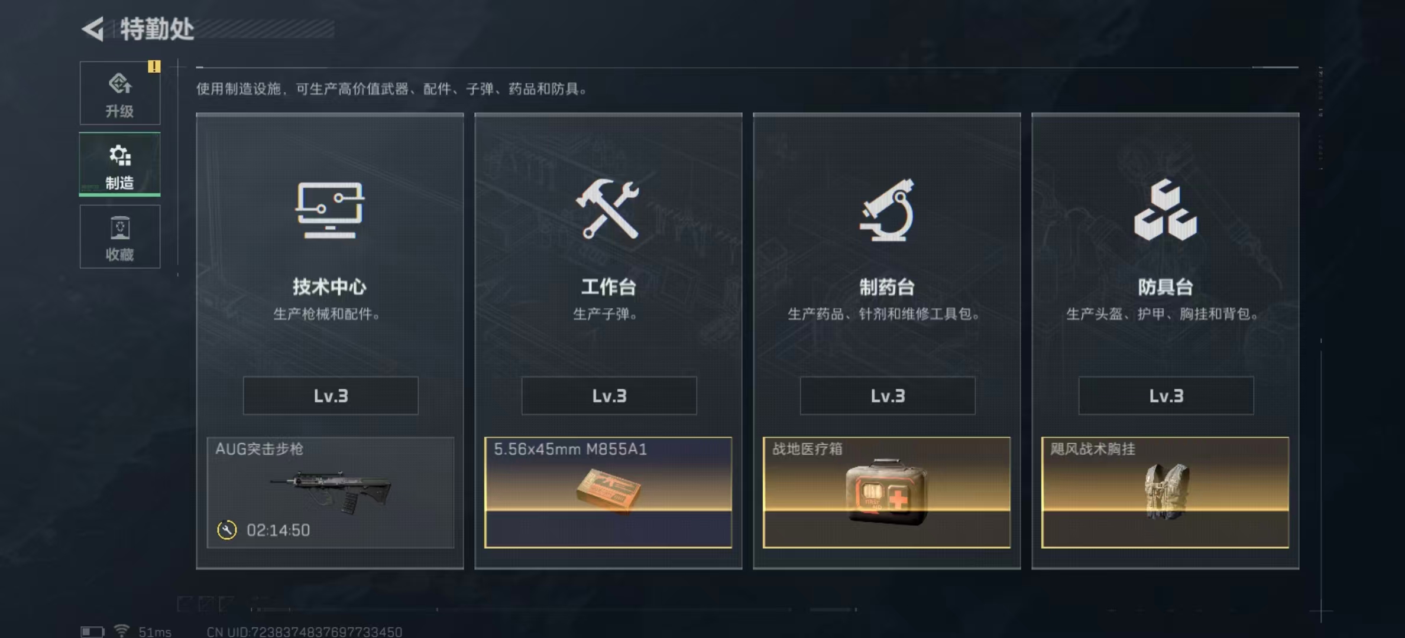1405x638 pixels.
Task: Click the 技术中心 computer monitor icon
Action: click(x=330, y=210)
